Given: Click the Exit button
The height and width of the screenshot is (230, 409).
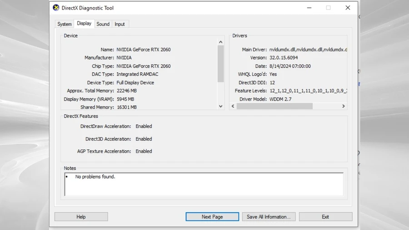Looking at the screenshot, I should coord(325,217).
